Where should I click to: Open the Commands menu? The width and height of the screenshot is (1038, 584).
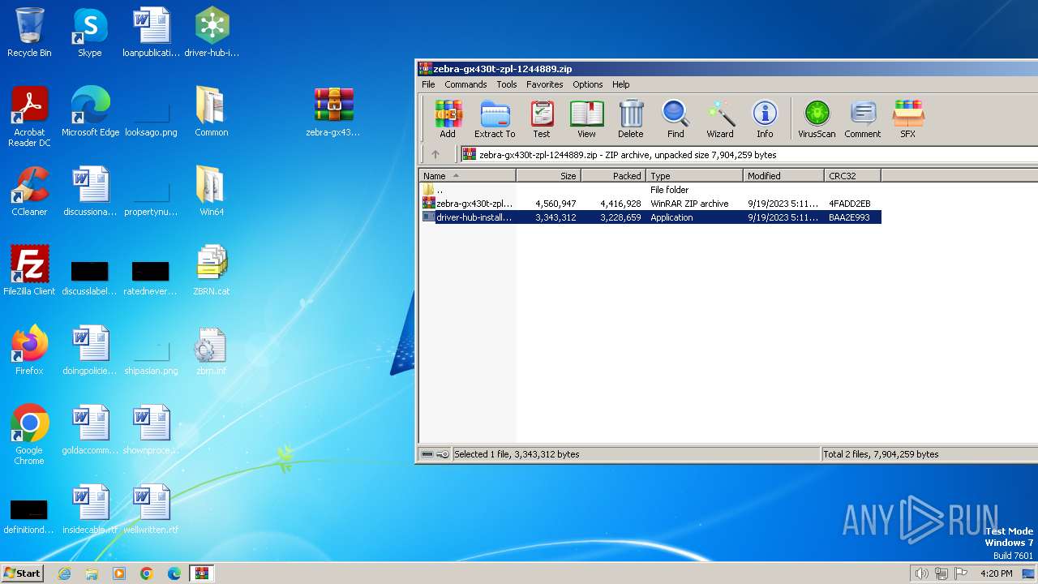tap(465, 84)
